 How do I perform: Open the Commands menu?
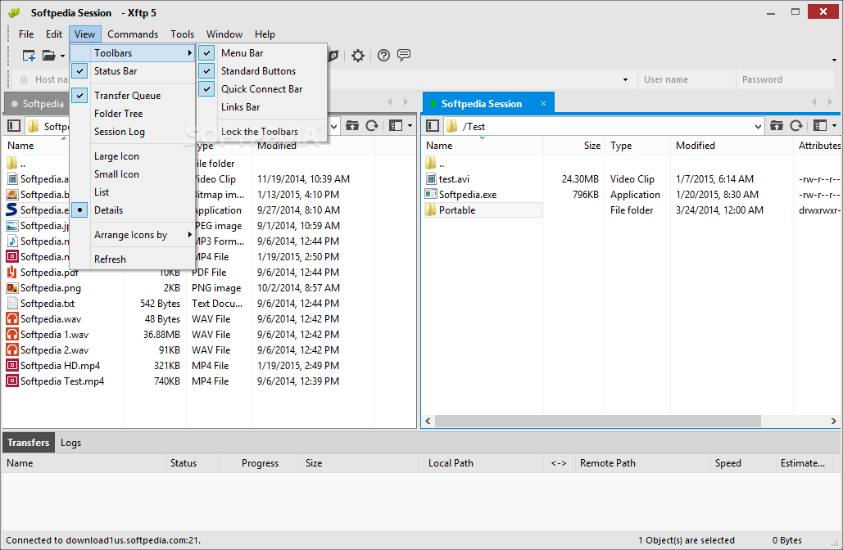[132, 34]
